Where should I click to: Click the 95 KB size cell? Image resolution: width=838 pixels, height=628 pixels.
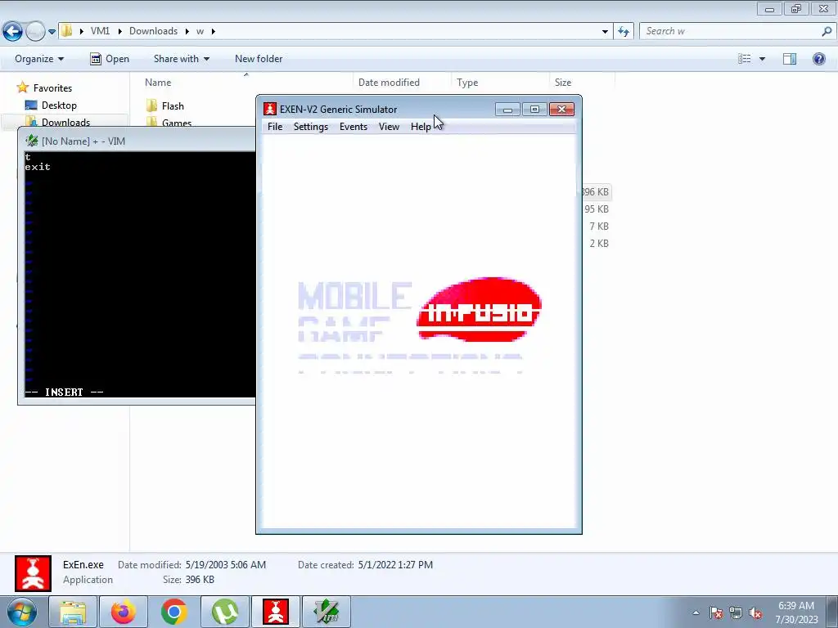point(597,209)
